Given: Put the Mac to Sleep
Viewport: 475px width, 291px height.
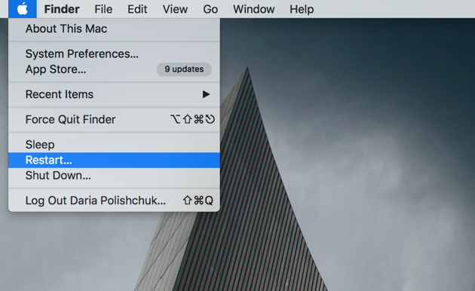Looking at the screenshot, I should pos(114,145).
